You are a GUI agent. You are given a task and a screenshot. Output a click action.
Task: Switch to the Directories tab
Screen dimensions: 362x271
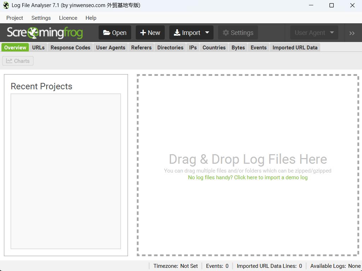point(170,48)
